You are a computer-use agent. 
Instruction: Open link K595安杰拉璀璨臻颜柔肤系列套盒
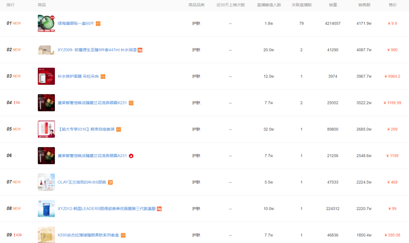point(88,235)
